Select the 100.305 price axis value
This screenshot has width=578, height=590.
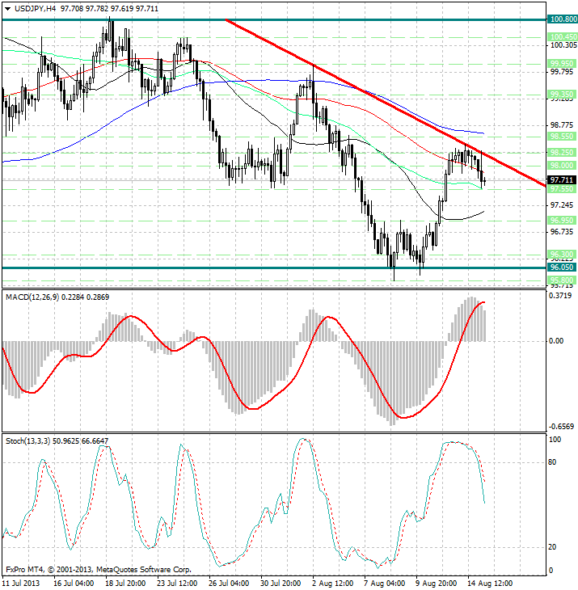[563, 45]
